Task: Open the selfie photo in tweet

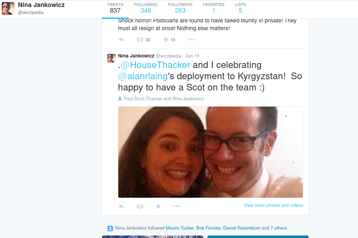Action: pyautogui.click(x=211, y=152)
